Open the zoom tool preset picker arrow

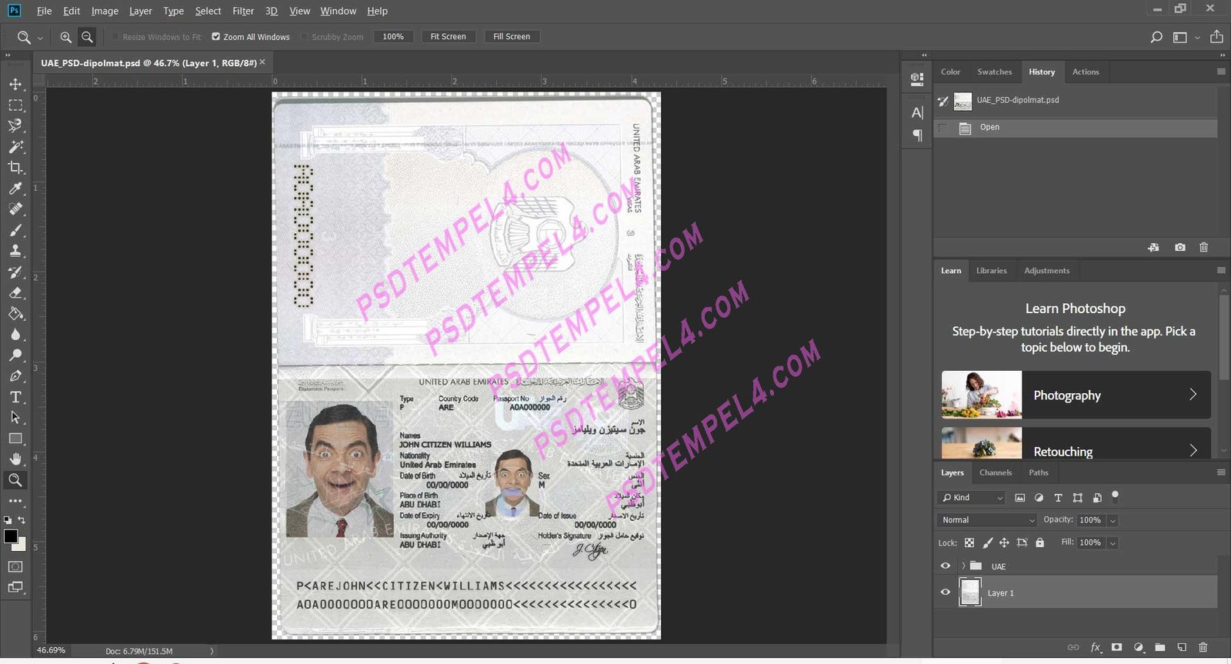(40, 38)
